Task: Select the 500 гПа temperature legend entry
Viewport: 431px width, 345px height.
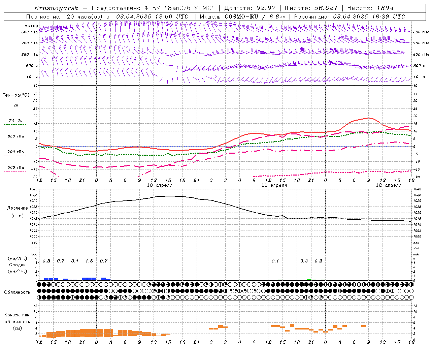Action: coord(16,169)
